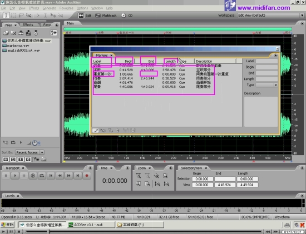Image resolution: width=306 pixels, height=234 pixels.
Task: Click Import File icon in Files panel
Action: (x=6, y=33)
